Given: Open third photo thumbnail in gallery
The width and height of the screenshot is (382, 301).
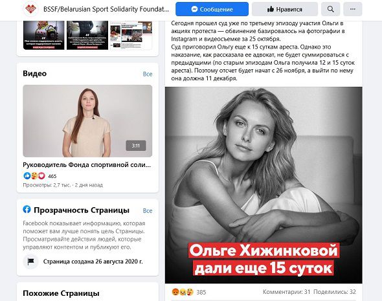Looking at the screenshot, I should [131, 36].
